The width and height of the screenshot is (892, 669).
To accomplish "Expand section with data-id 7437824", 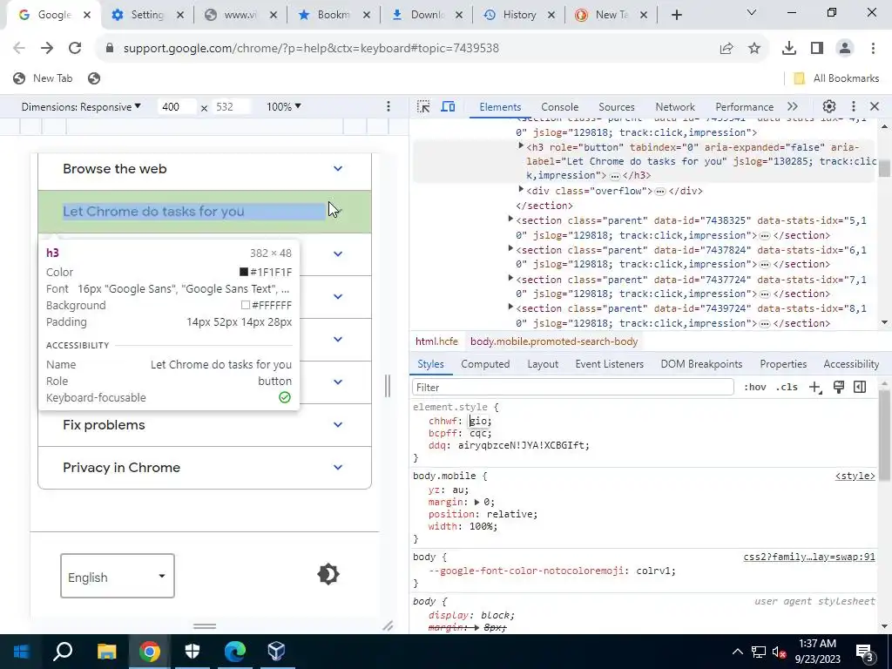I will pyautogui.click(x=510, y=248).
